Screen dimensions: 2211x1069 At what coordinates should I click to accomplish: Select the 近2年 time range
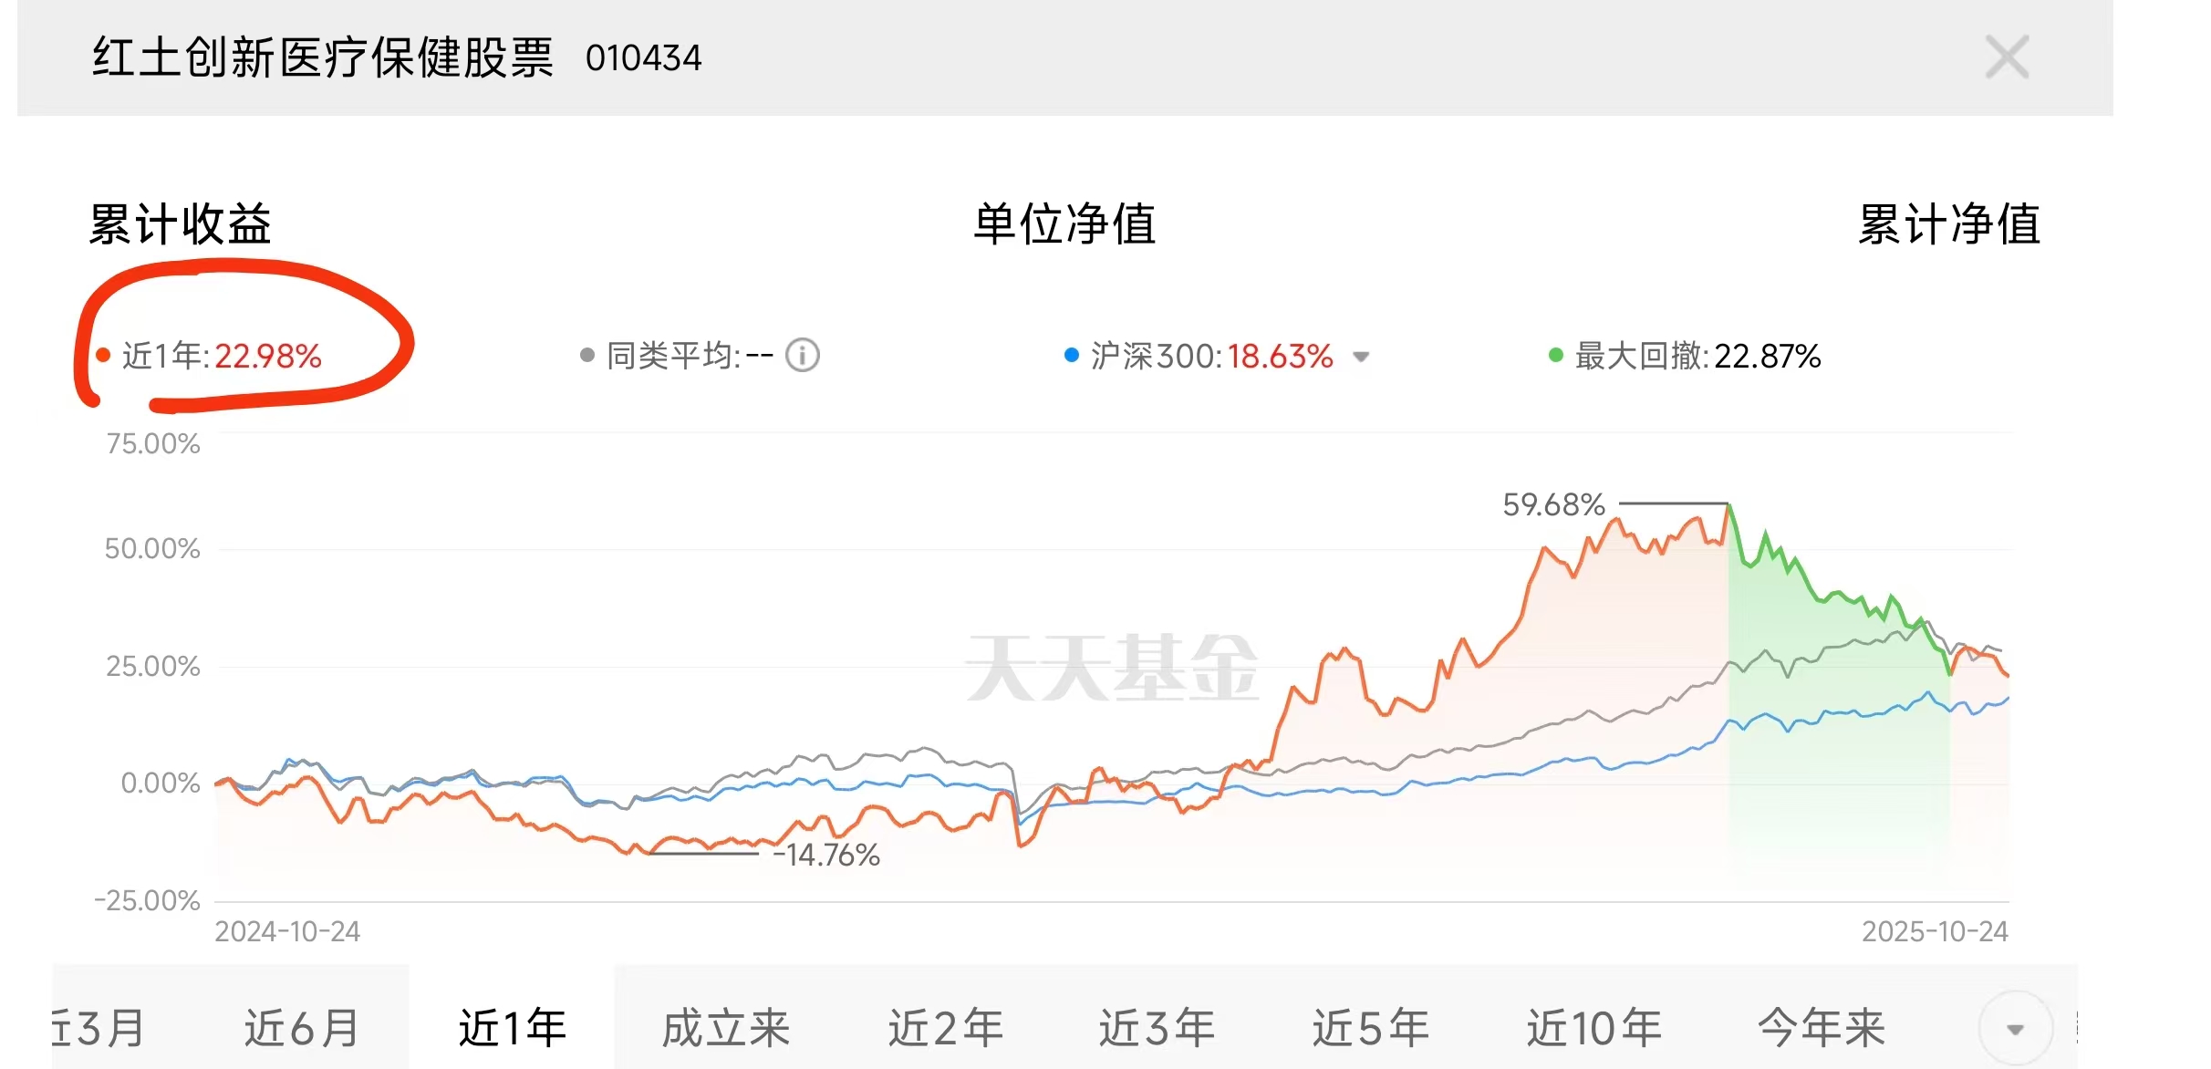pyautogui.click(x=946, y=1028)
